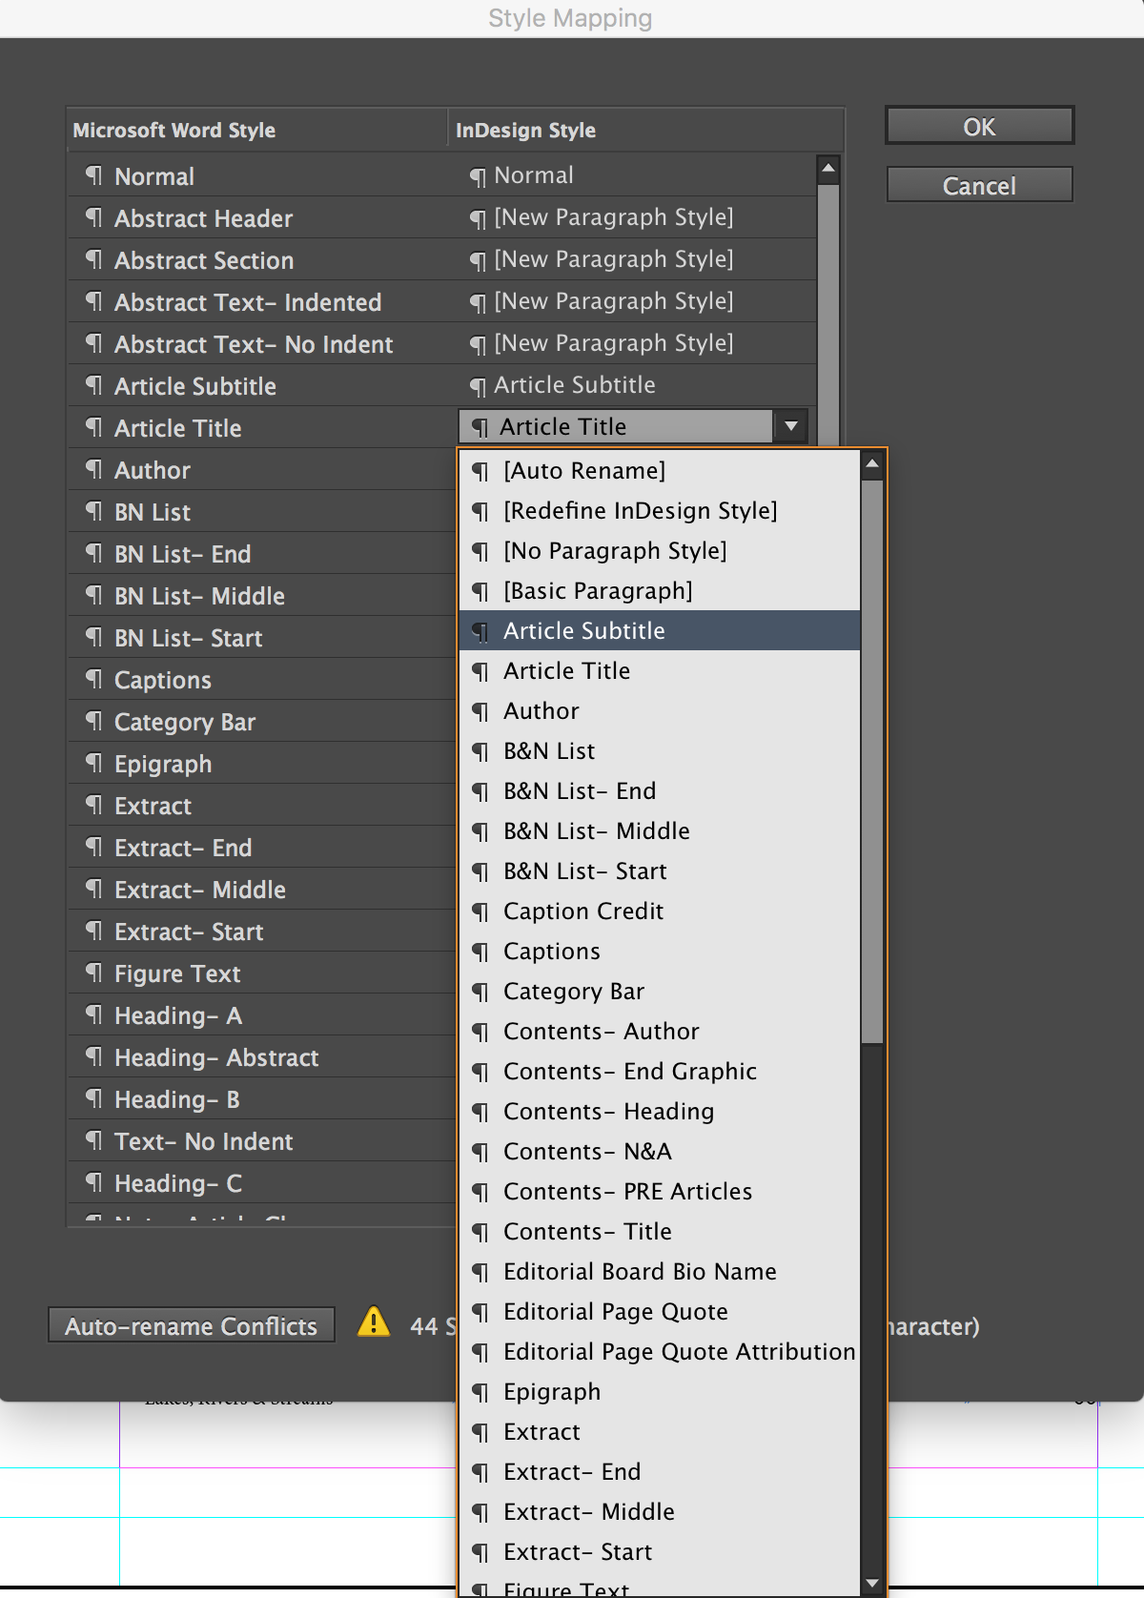Select the Epigraph Word style row

tap(262, 763)
